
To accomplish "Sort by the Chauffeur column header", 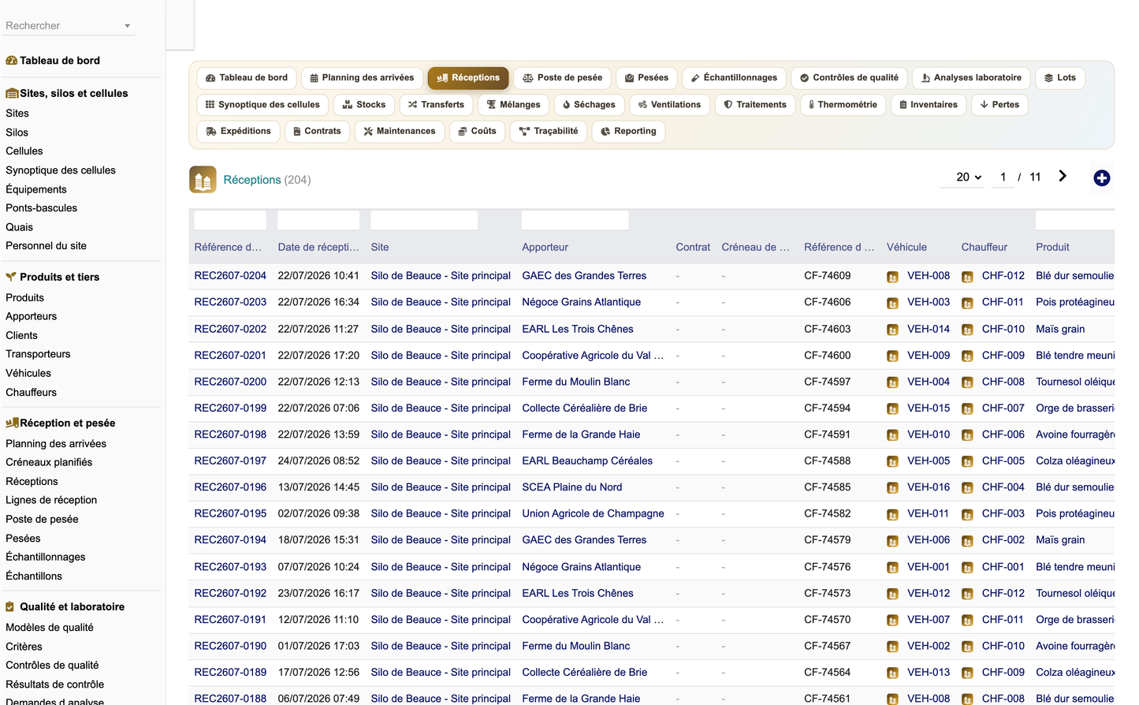I will pos(984,248).
